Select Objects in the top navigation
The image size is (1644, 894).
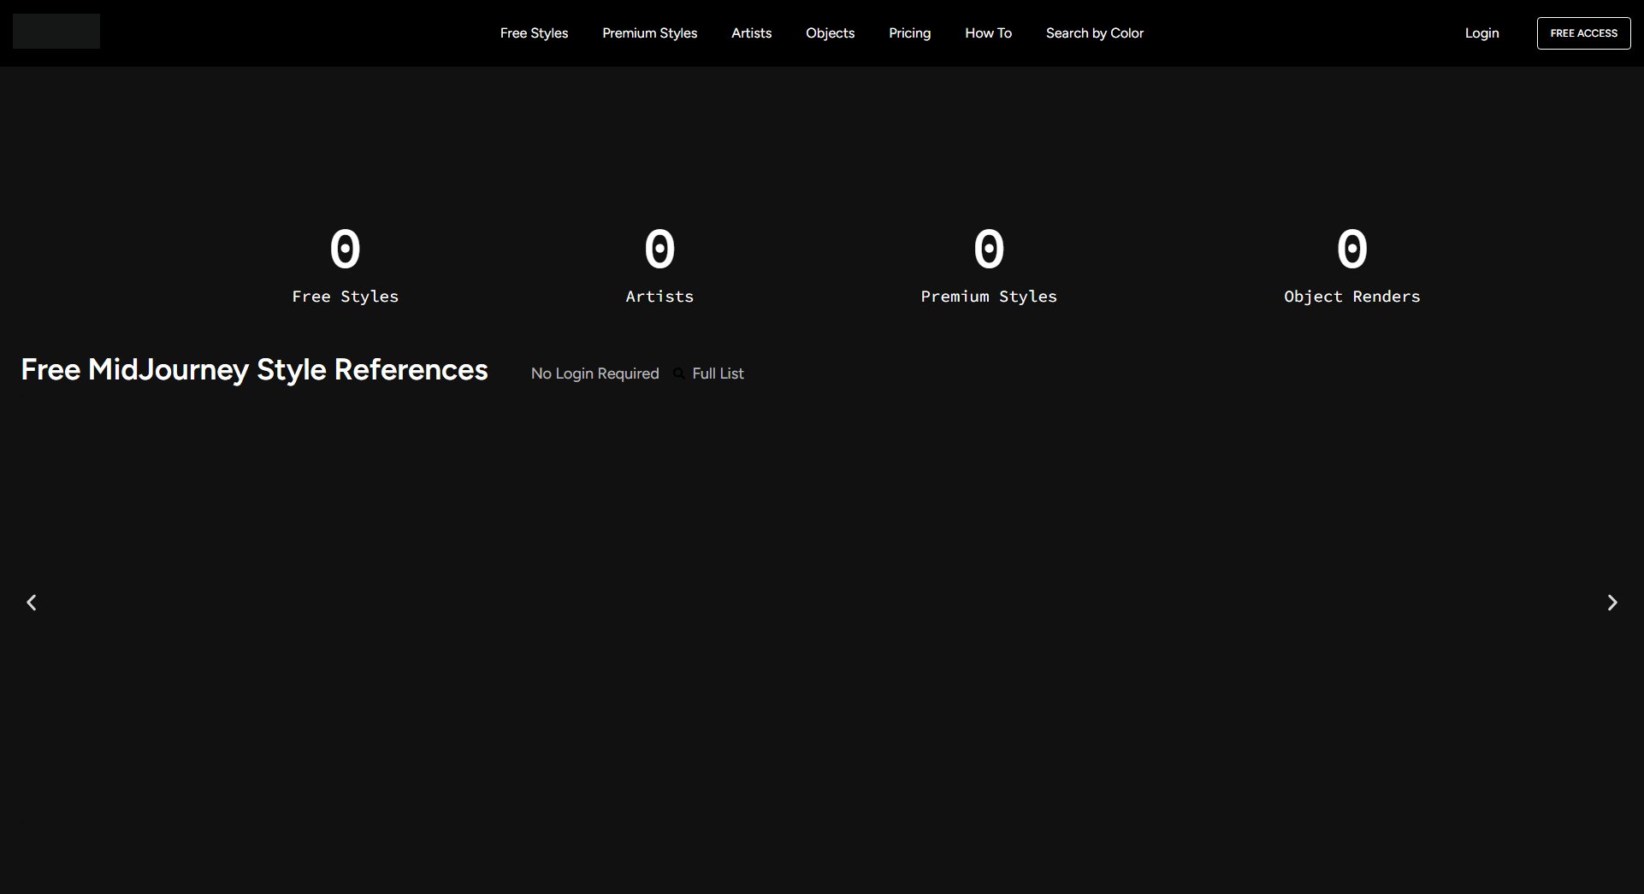[830, 33]
